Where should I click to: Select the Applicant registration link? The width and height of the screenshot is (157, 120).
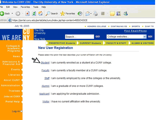pos(44,94)
